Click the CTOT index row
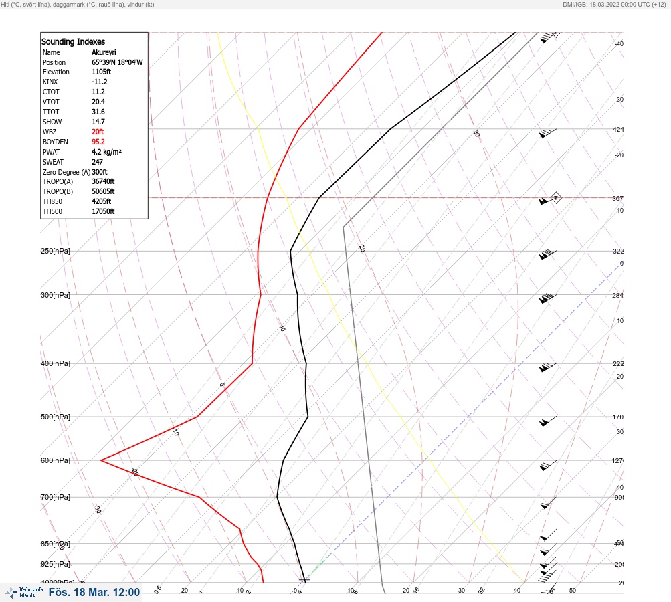The width and height of the screenshot is (671, 602). pyautogui.click(x=74, y=92)
